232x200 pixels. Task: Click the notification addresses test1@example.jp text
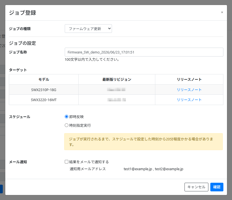[138, 169]
